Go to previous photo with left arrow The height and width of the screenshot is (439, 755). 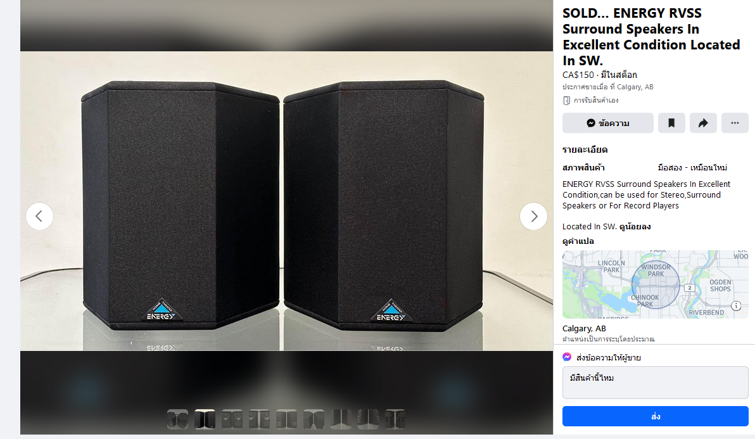(39, 217)
